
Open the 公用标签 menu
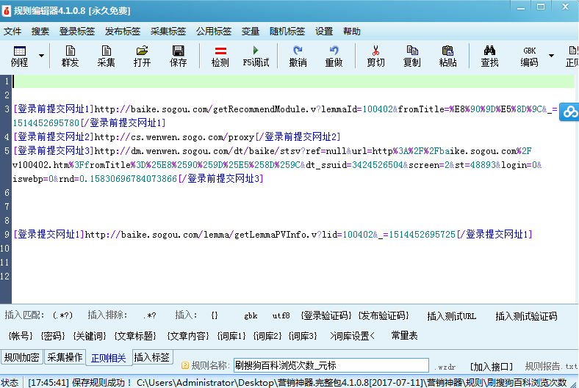[213, 32]
